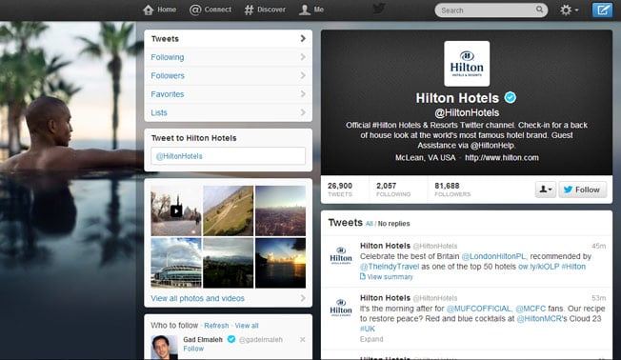Image resolution: width=621 pixels, height=360 pixels.
Task: Click the Tweet to Hilton Hotels input box
Action: 229,156
